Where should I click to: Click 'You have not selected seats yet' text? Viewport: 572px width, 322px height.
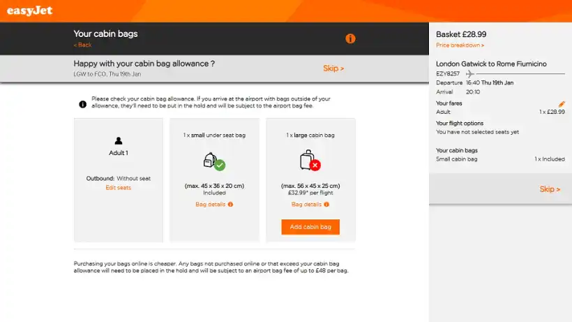(x=477, y=132)
